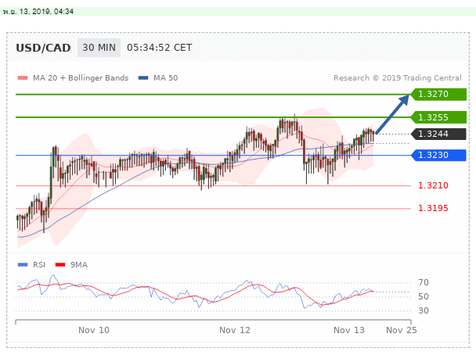This screenshot has width=476, height=355.
Task: Click the RSI 50 axis value
Action: [424, 296]
